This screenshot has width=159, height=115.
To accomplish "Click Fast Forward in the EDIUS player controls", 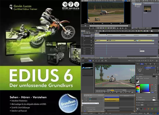I will pyautogui.click(x=111, y=28).
